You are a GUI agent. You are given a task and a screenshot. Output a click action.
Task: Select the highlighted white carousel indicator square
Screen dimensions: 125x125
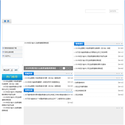(64, 68)
